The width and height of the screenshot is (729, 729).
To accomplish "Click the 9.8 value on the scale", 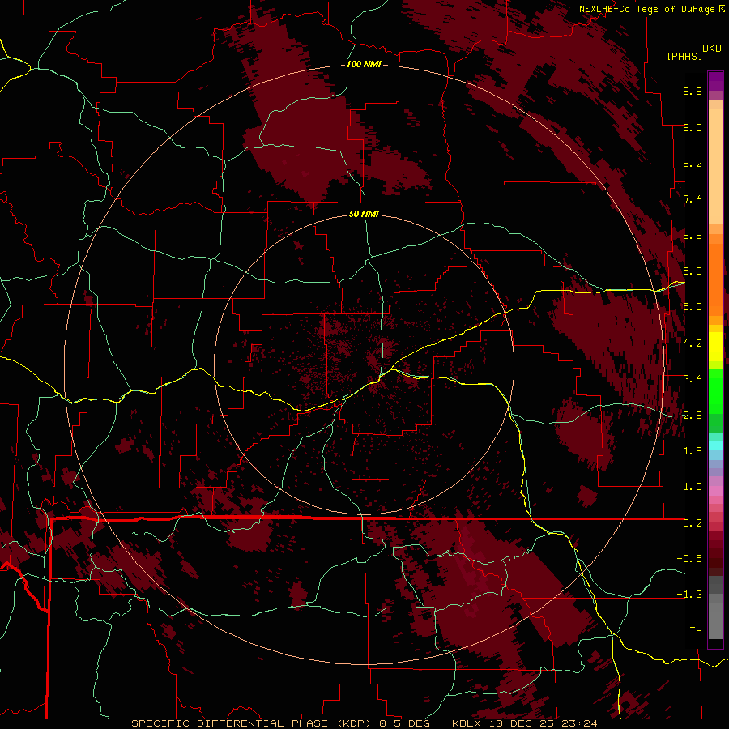I will tap(693, 91).
